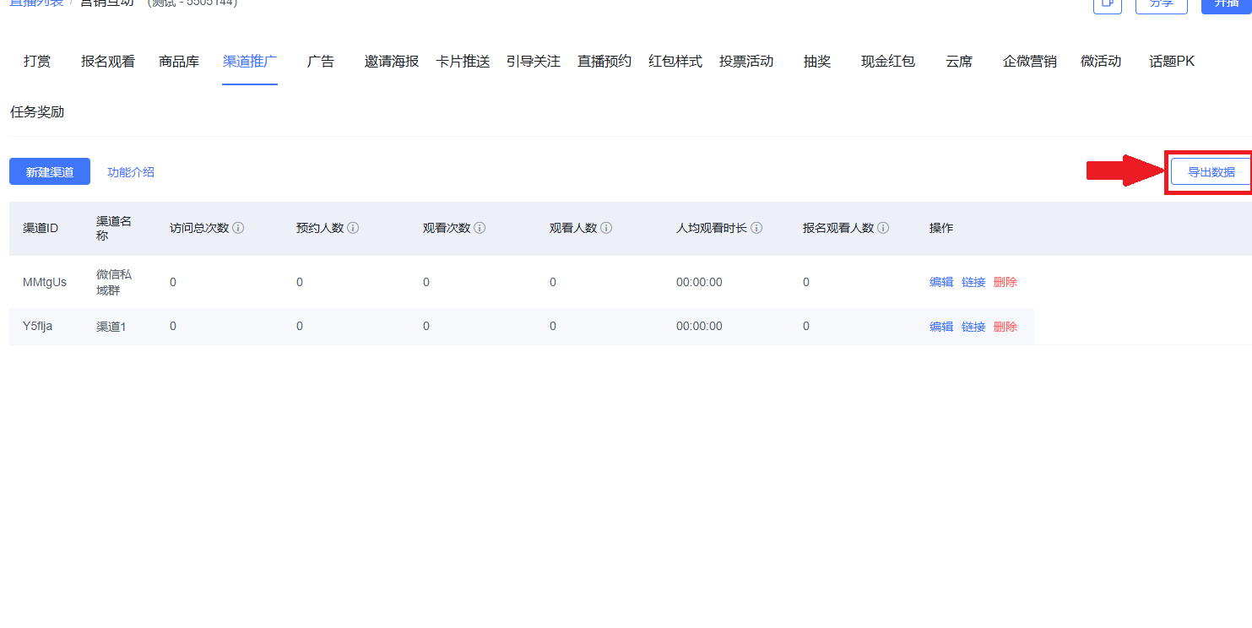Screen dimensions: 1252x628
Task: Click 删除 in the Y5flja row
Action: [x=1005, y=327]
